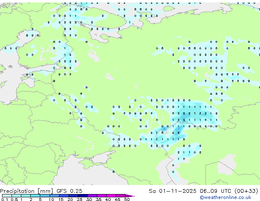
Task: Click the '35' legend scale label
Action: coord(98,199)
